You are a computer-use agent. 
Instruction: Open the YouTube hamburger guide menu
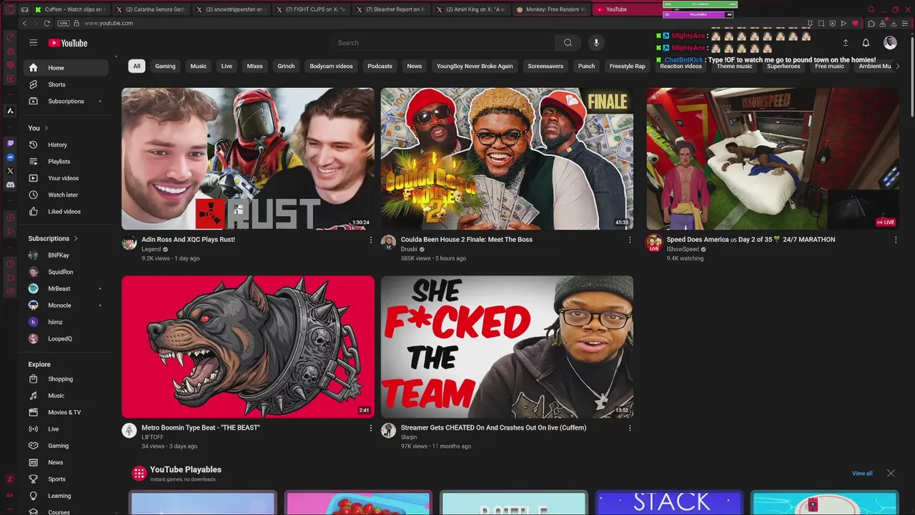tap(33, 43)
